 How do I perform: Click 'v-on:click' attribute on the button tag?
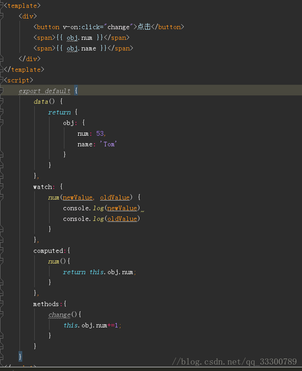(82, 27)
